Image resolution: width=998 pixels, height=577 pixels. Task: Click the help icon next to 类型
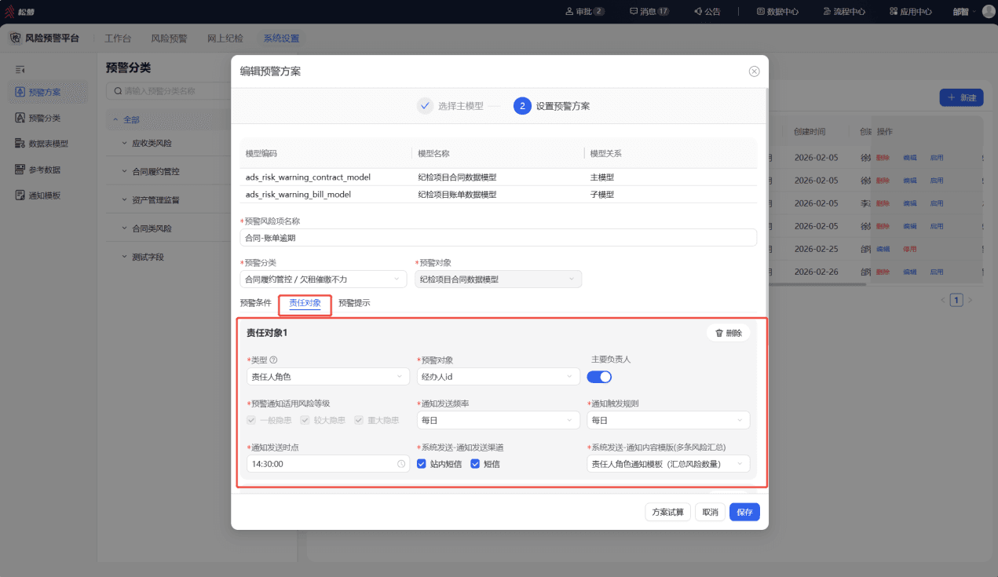pos(273,360)
